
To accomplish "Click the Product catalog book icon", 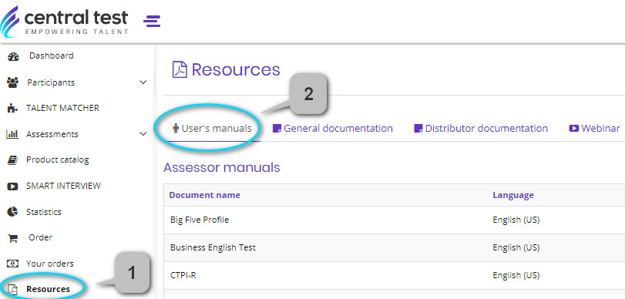I will click(x=13, y=160).
